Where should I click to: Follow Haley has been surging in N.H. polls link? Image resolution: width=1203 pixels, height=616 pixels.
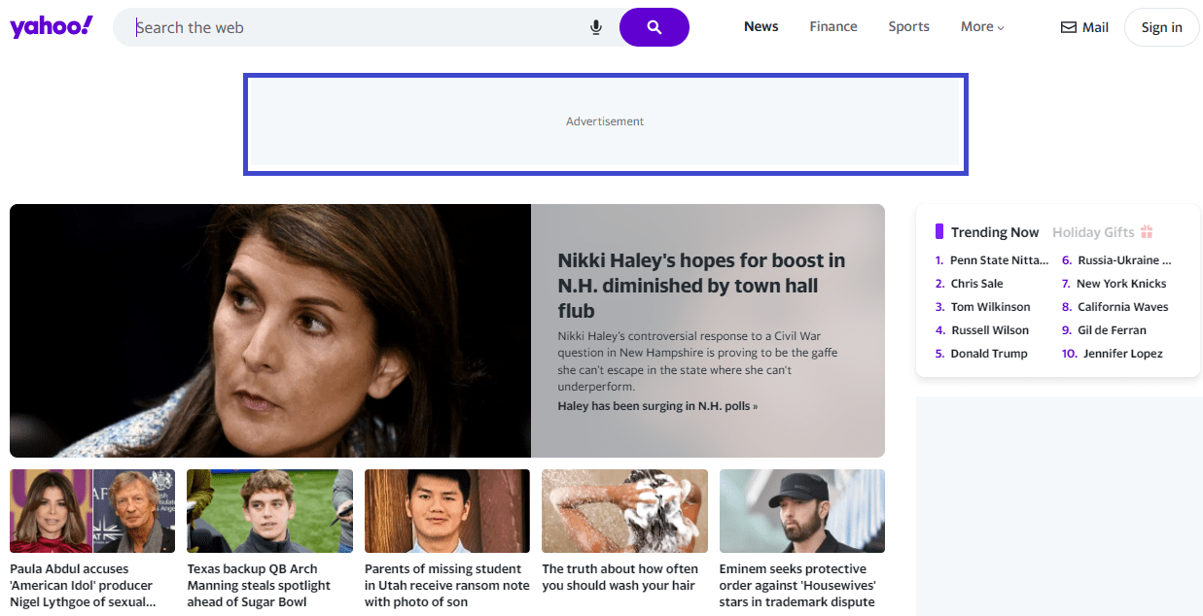tap(657, 406)
